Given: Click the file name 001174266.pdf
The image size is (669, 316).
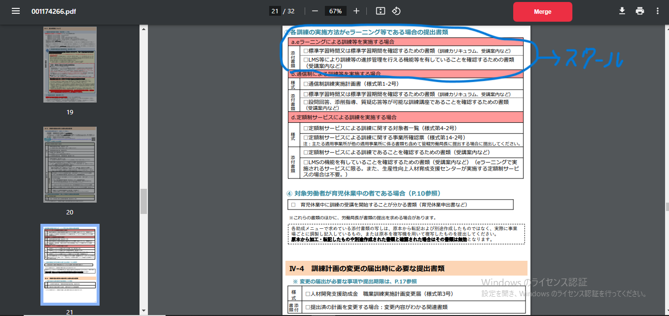Looking at the screenshot, I should point(54,11).
